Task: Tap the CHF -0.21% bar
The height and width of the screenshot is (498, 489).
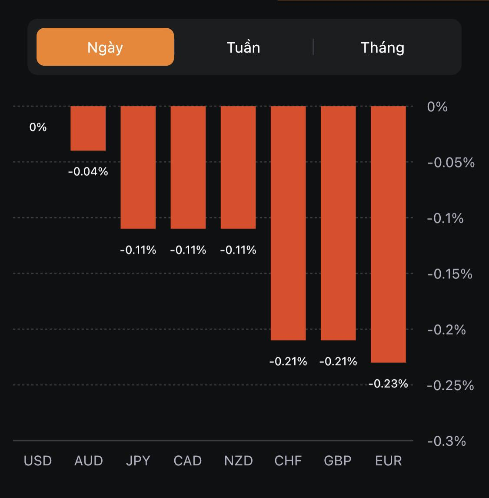Action: coord(288,223)
